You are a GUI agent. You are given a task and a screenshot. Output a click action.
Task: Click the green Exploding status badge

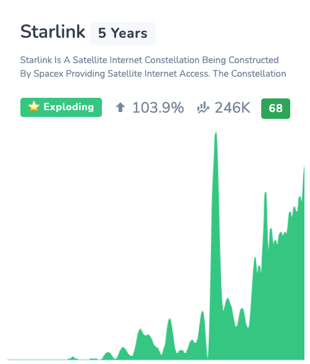point(61,107)
